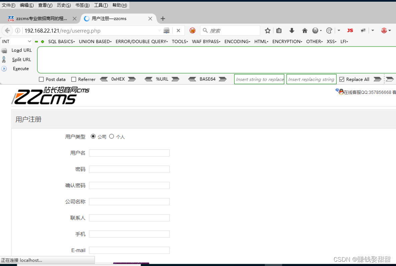
Task: Open the XSS dropdown
Action: click(x=332, y=41)
